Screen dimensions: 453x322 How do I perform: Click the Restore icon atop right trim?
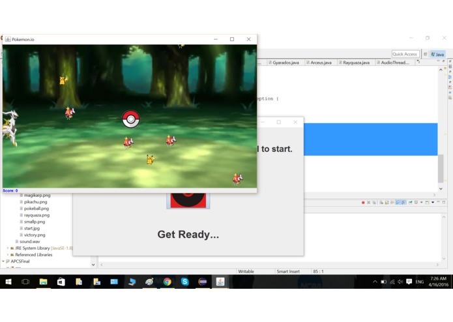[x=450, y=61]
